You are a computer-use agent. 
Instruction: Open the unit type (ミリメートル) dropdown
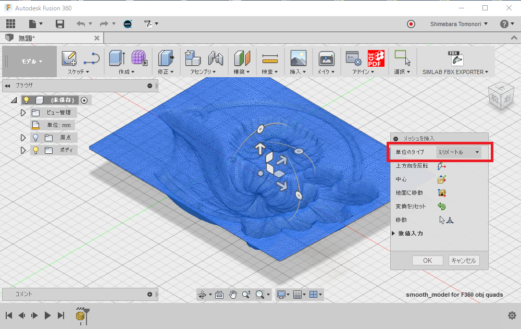[458, 152]
